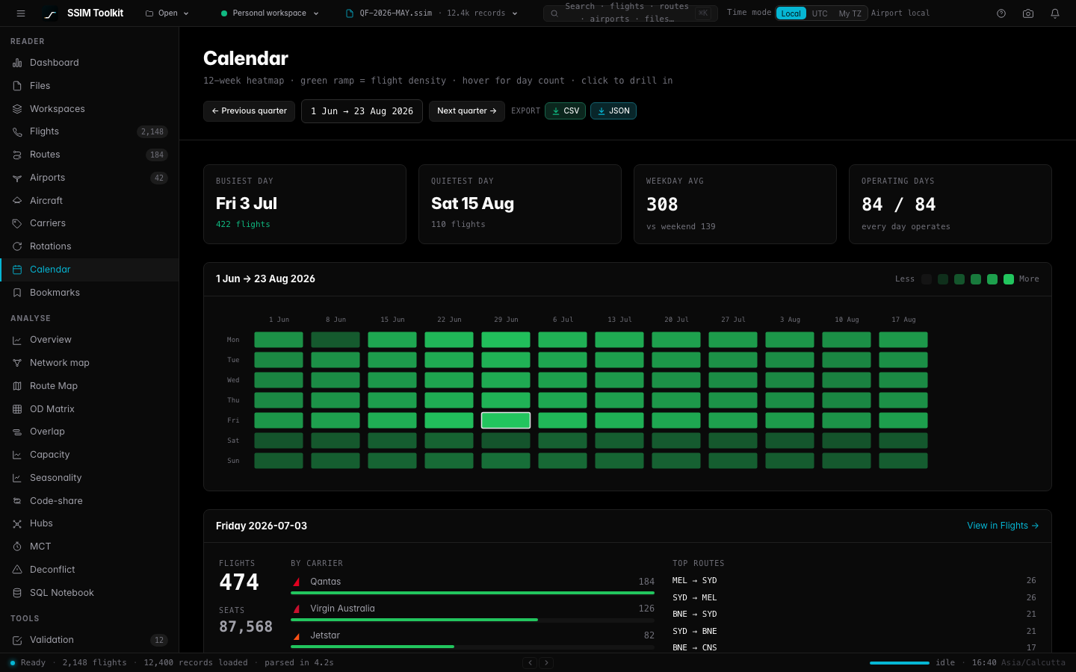Click the Next quarter button
The height and width of the screenshot is (672, 1076).
(467, 111)
